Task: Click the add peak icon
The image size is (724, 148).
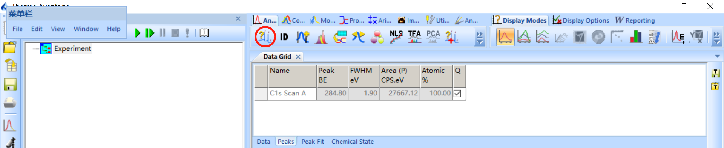Action: tap(302, 37)
